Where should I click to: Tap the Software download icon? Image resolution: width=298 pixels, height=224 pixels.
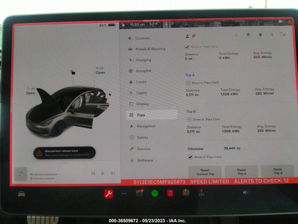[132, 161]
